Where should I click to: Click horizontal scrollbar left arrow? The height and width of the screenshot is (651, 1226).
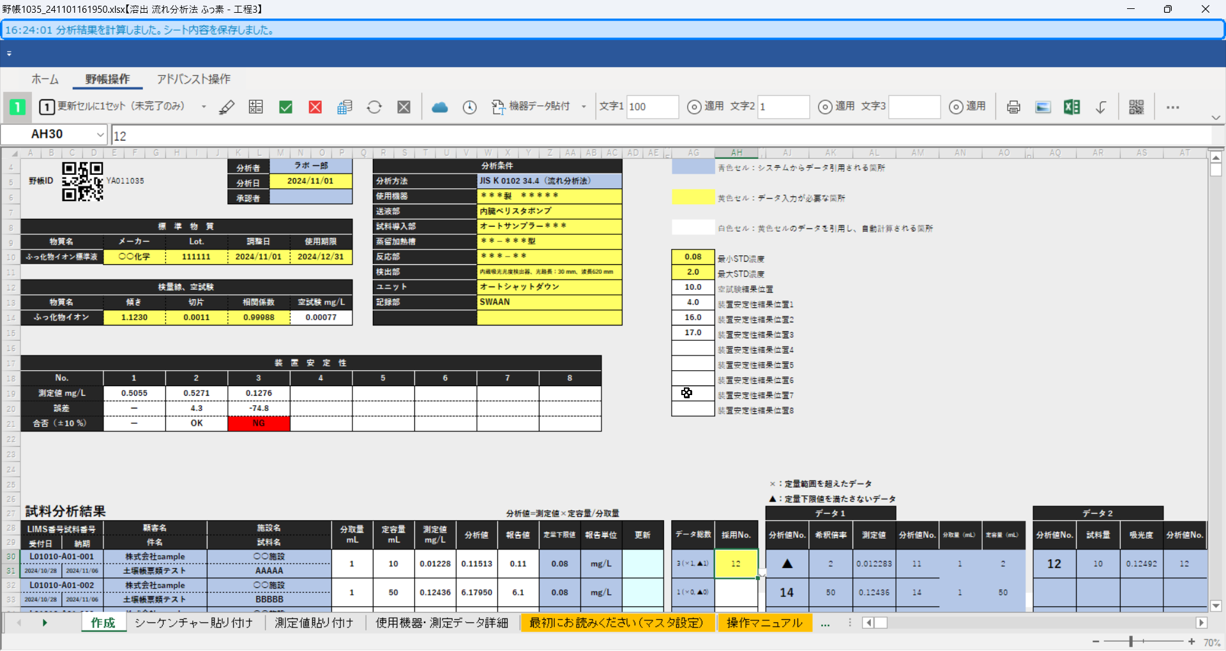pyautogui.click(x=868, y=623)
